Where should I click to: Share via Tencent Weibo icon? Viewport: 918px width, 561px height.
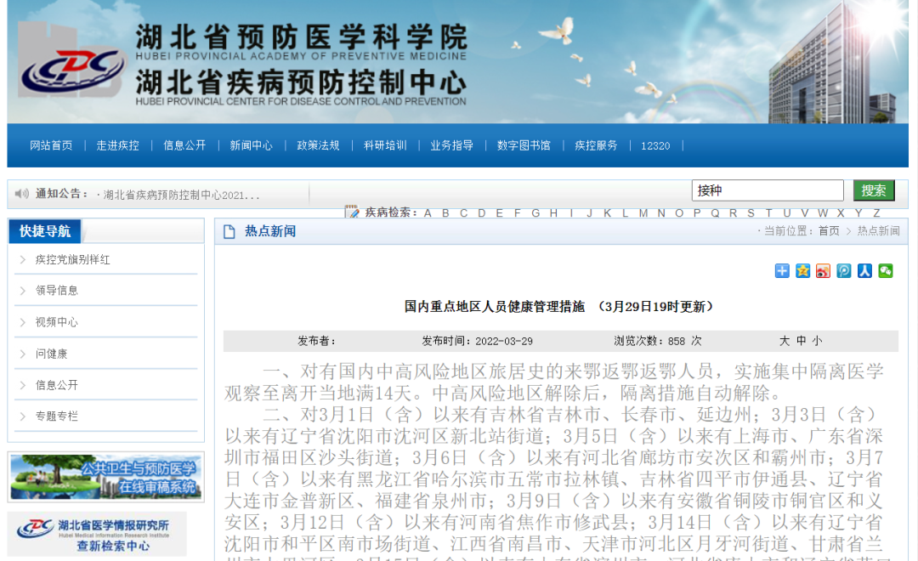click(x=843, y=271)
